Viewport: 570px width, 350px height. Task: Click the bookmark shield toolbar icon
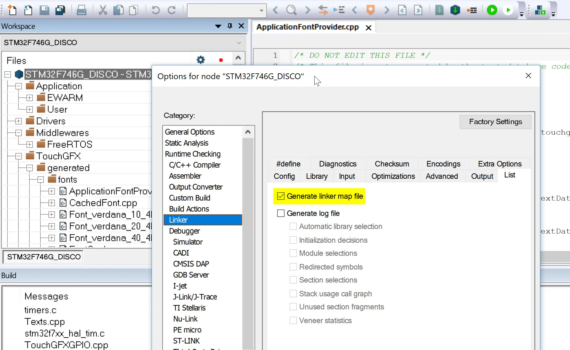370,10
